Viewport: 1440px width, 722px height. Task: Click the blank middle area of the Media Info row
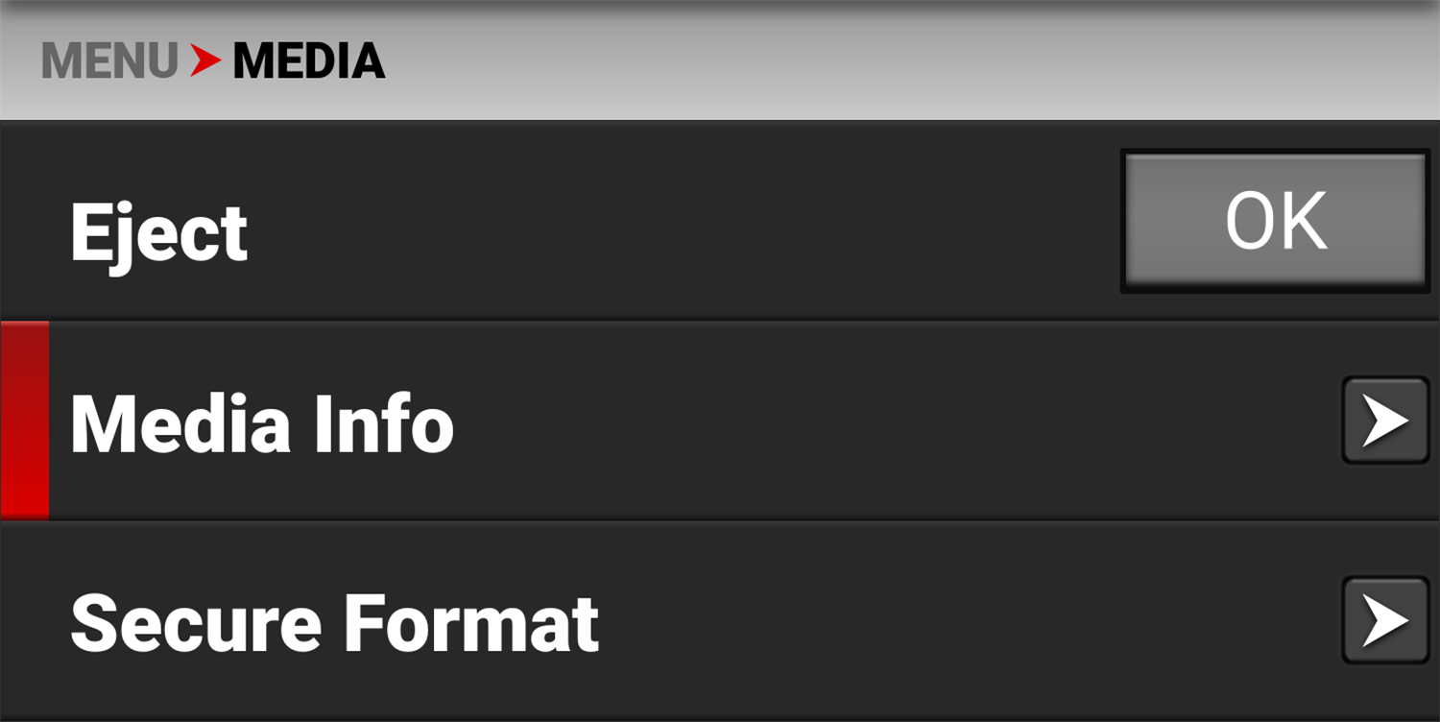click(x=864, y=421)
